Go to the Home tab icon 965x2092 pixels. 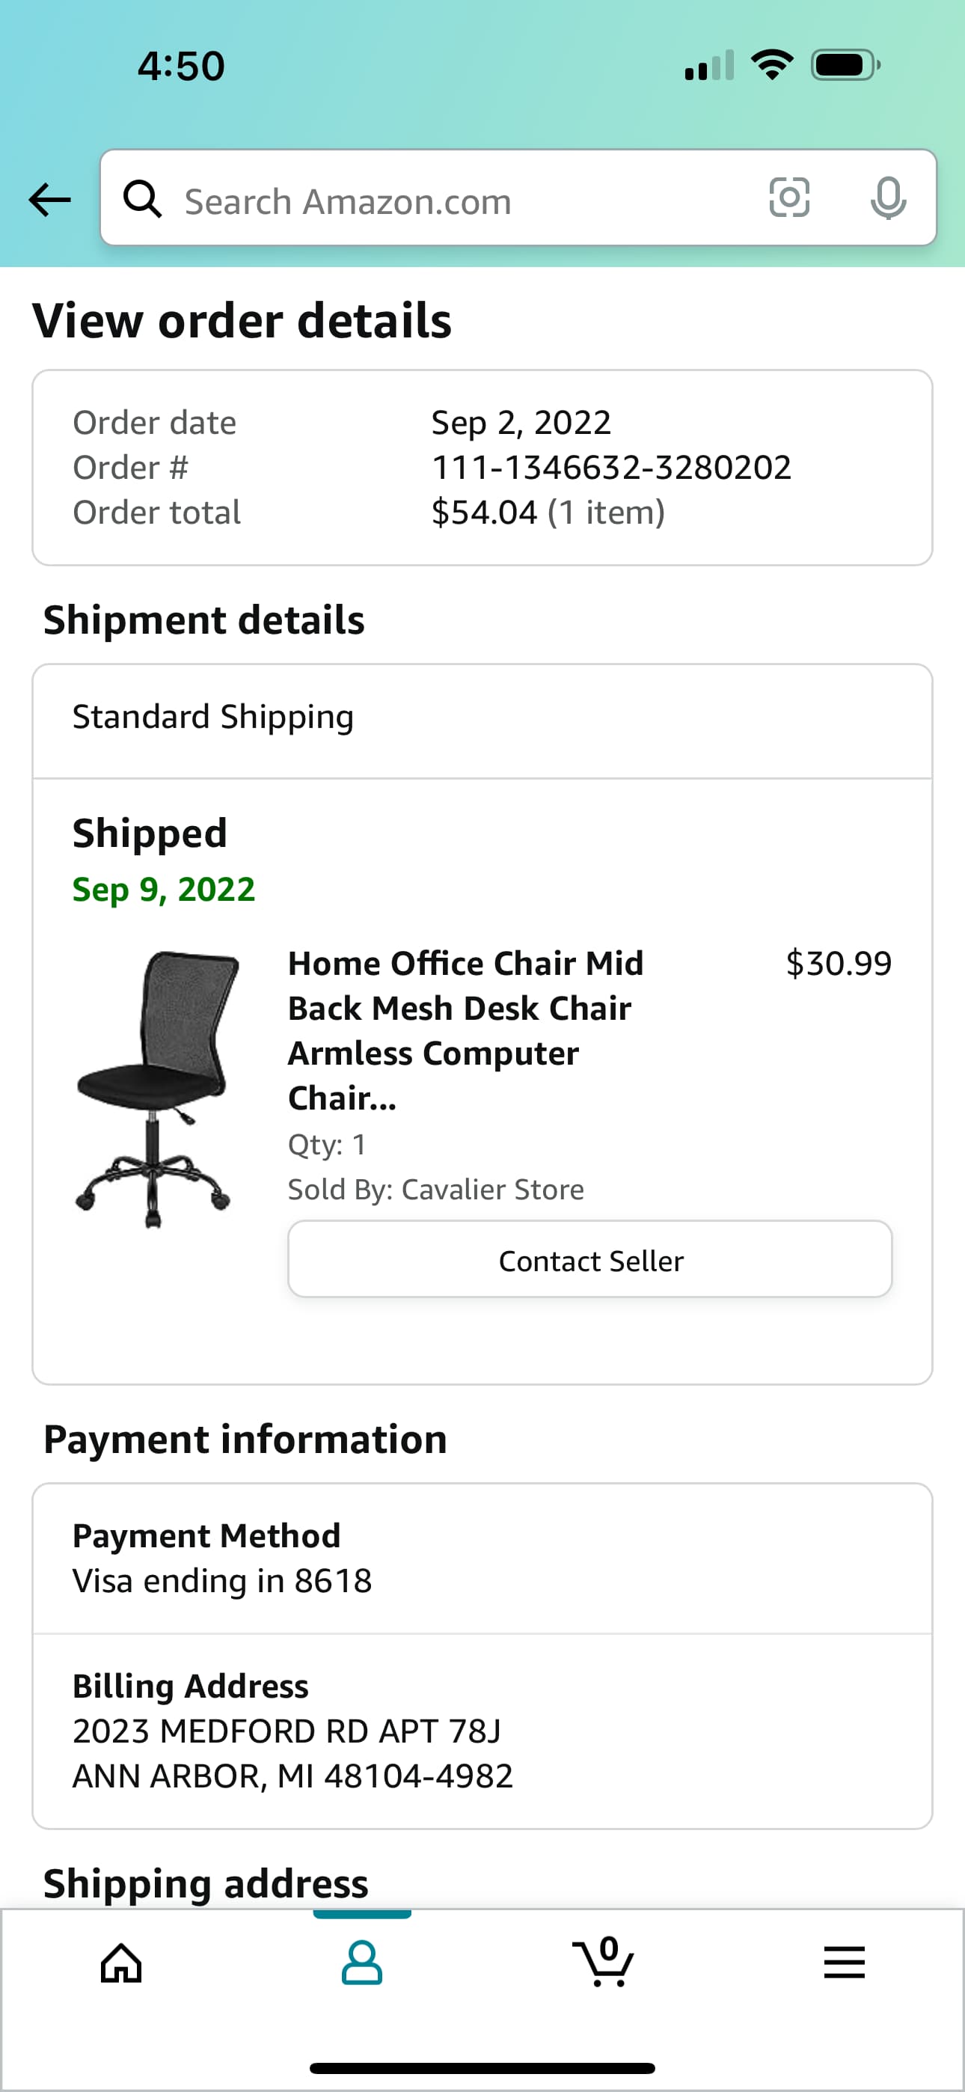(x=121, y=1964)
